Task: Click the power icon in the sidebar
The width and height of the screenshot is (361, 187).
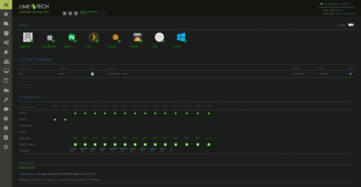Action: click(6, 147)
